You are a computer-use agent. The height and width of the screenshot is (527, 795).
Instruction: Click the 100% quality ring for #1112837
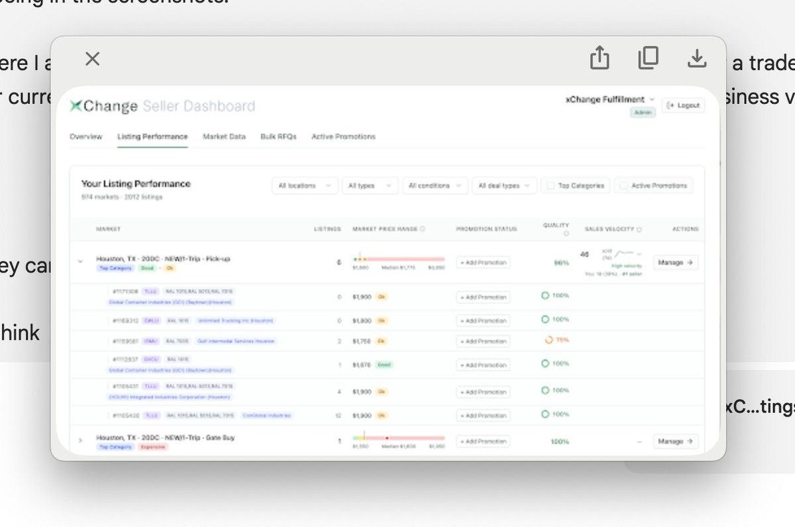(545, 363)
